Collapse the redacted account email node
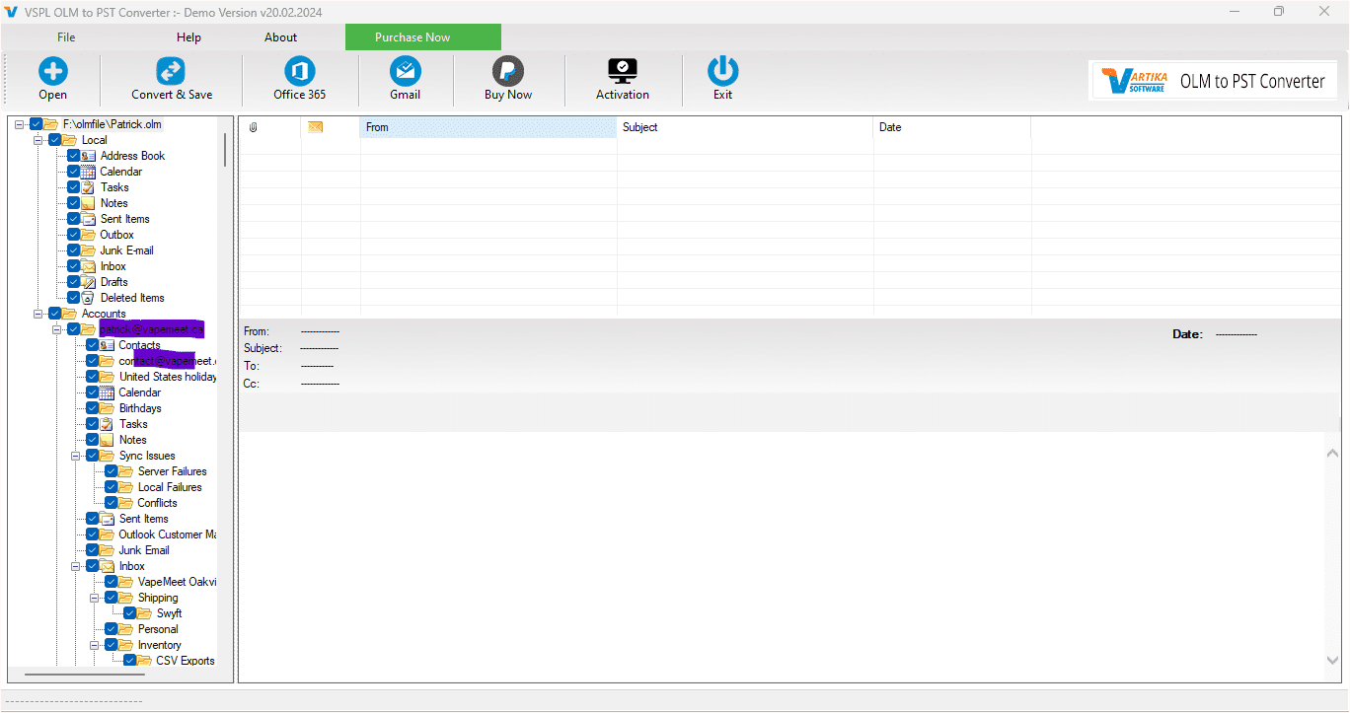Viewport: 1350px width, 713px height. 57,329
